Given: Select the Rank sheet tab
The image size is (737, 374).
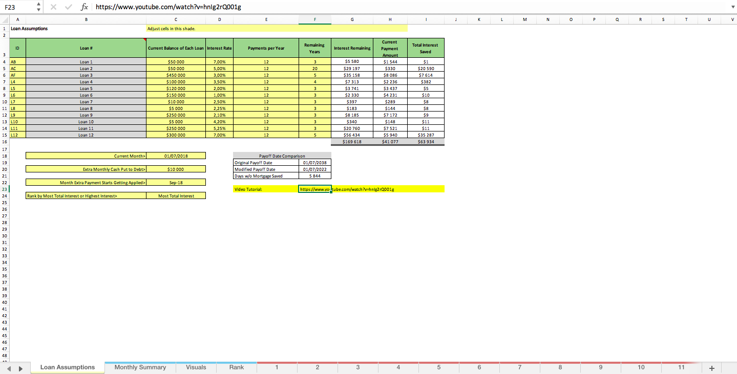Looking at the screenshot, I should click(236, 367).
